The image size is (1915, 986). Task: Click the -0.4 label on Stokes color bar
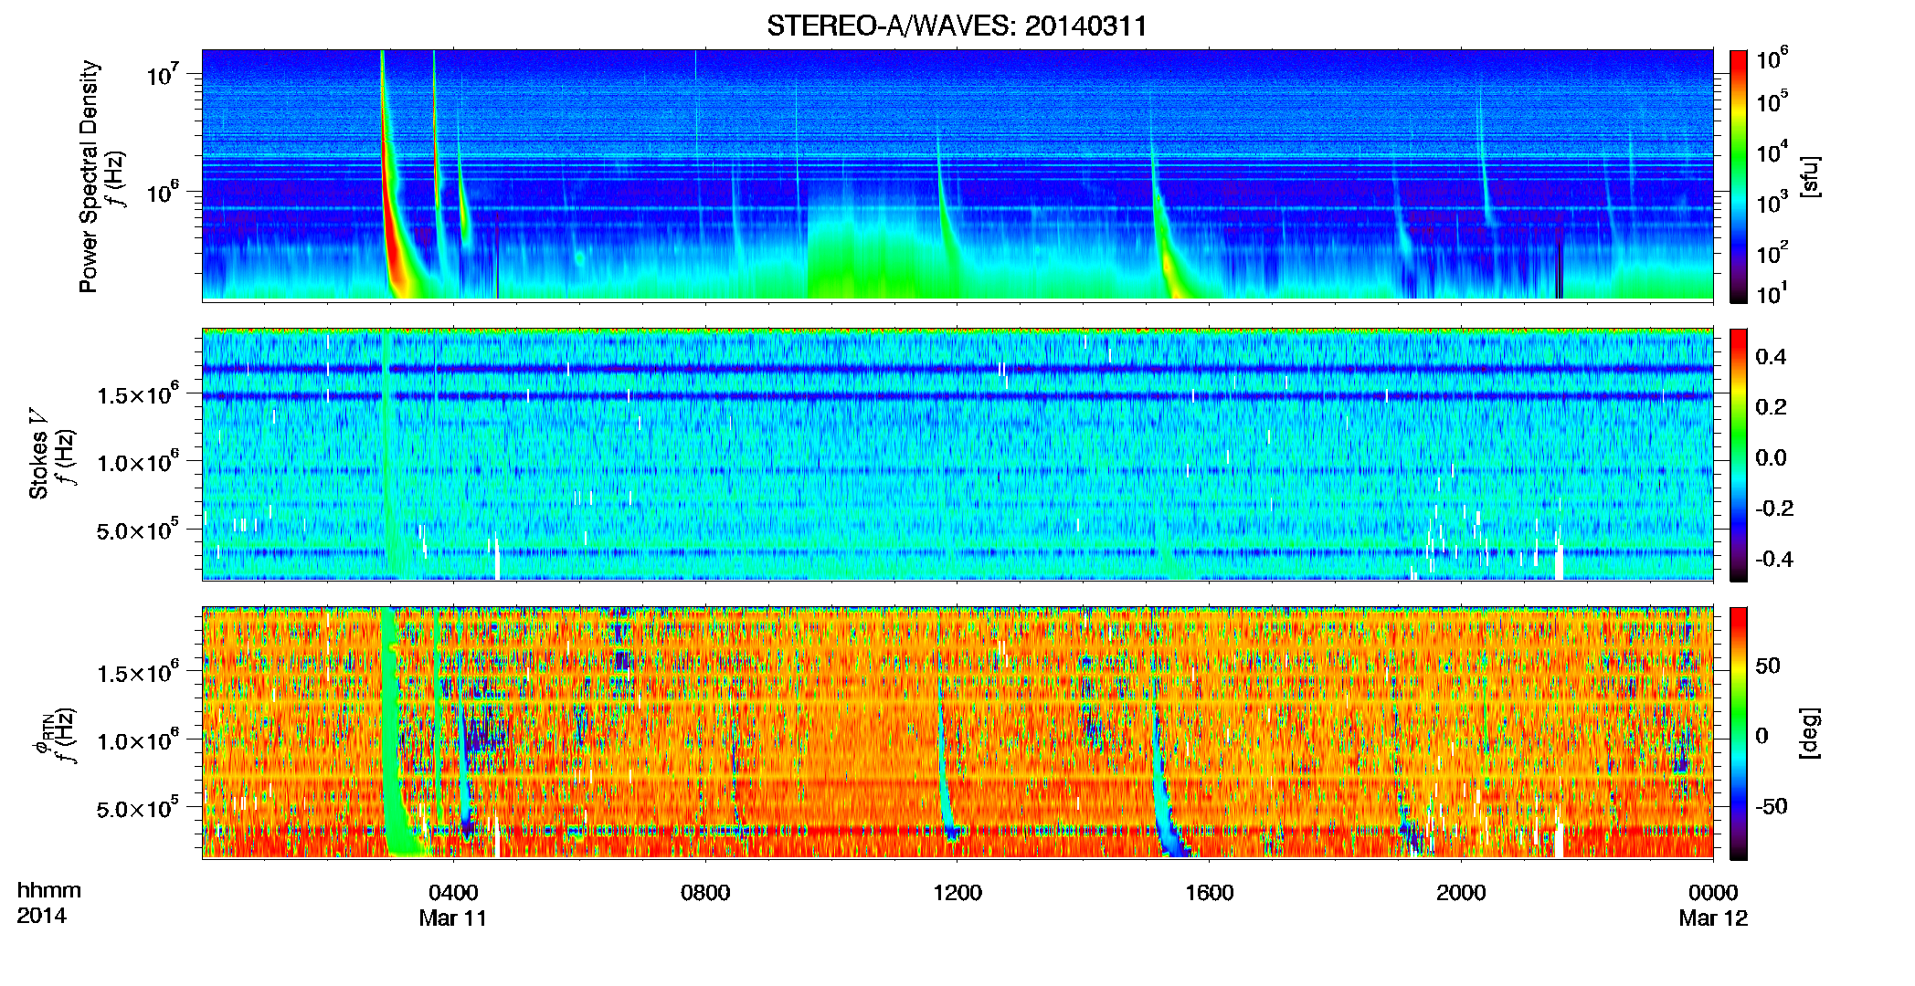(x=1774, y=559)
